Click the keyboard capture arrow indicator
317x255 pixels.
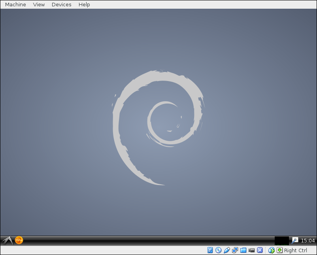(279, 250)
